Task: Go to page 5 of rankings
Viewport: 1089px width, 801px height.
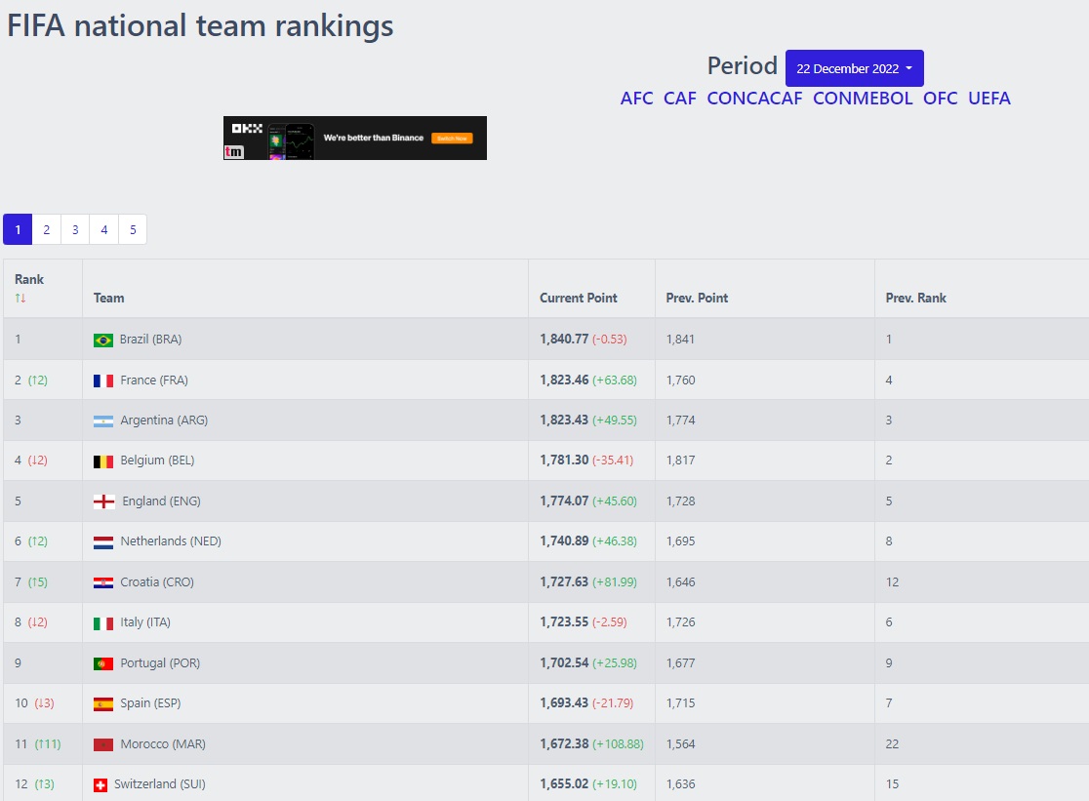Action: click(133, 230)
